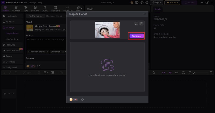Refresh credits in the dialog footer
This screenshot has width=215, height=113.
[x=83, y=100]
